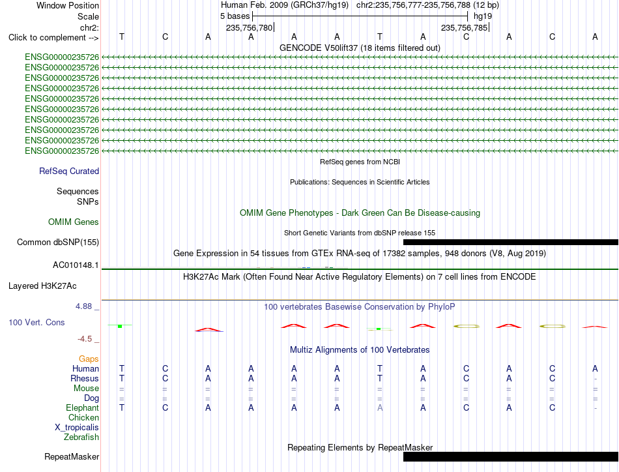This screenshot has height=472, width=619.
Task: Select the Dog alignment row label
Action: click(91, 398)
